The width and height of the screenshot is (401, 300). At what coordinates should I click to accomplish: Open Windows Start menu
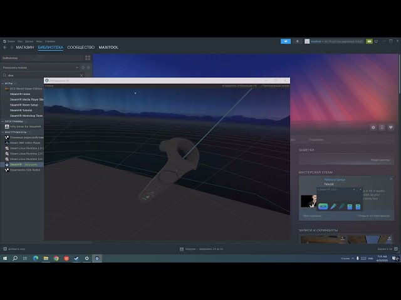tap(5, 258)
